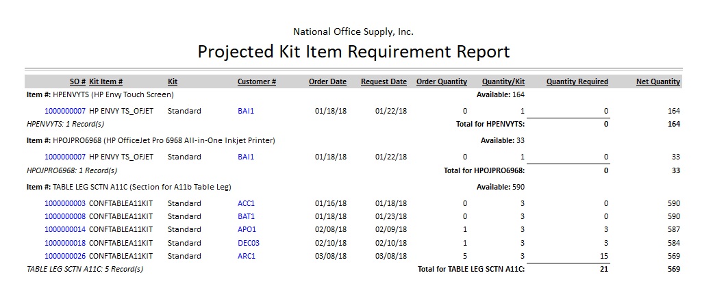
Task: Open sales order 1000000008 link
Action: point(65,216)
